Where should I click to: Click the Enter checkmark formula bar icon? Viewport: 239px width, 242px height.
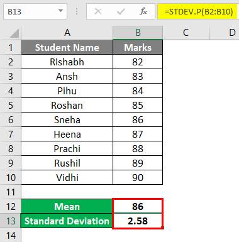(x=121, y=11)
